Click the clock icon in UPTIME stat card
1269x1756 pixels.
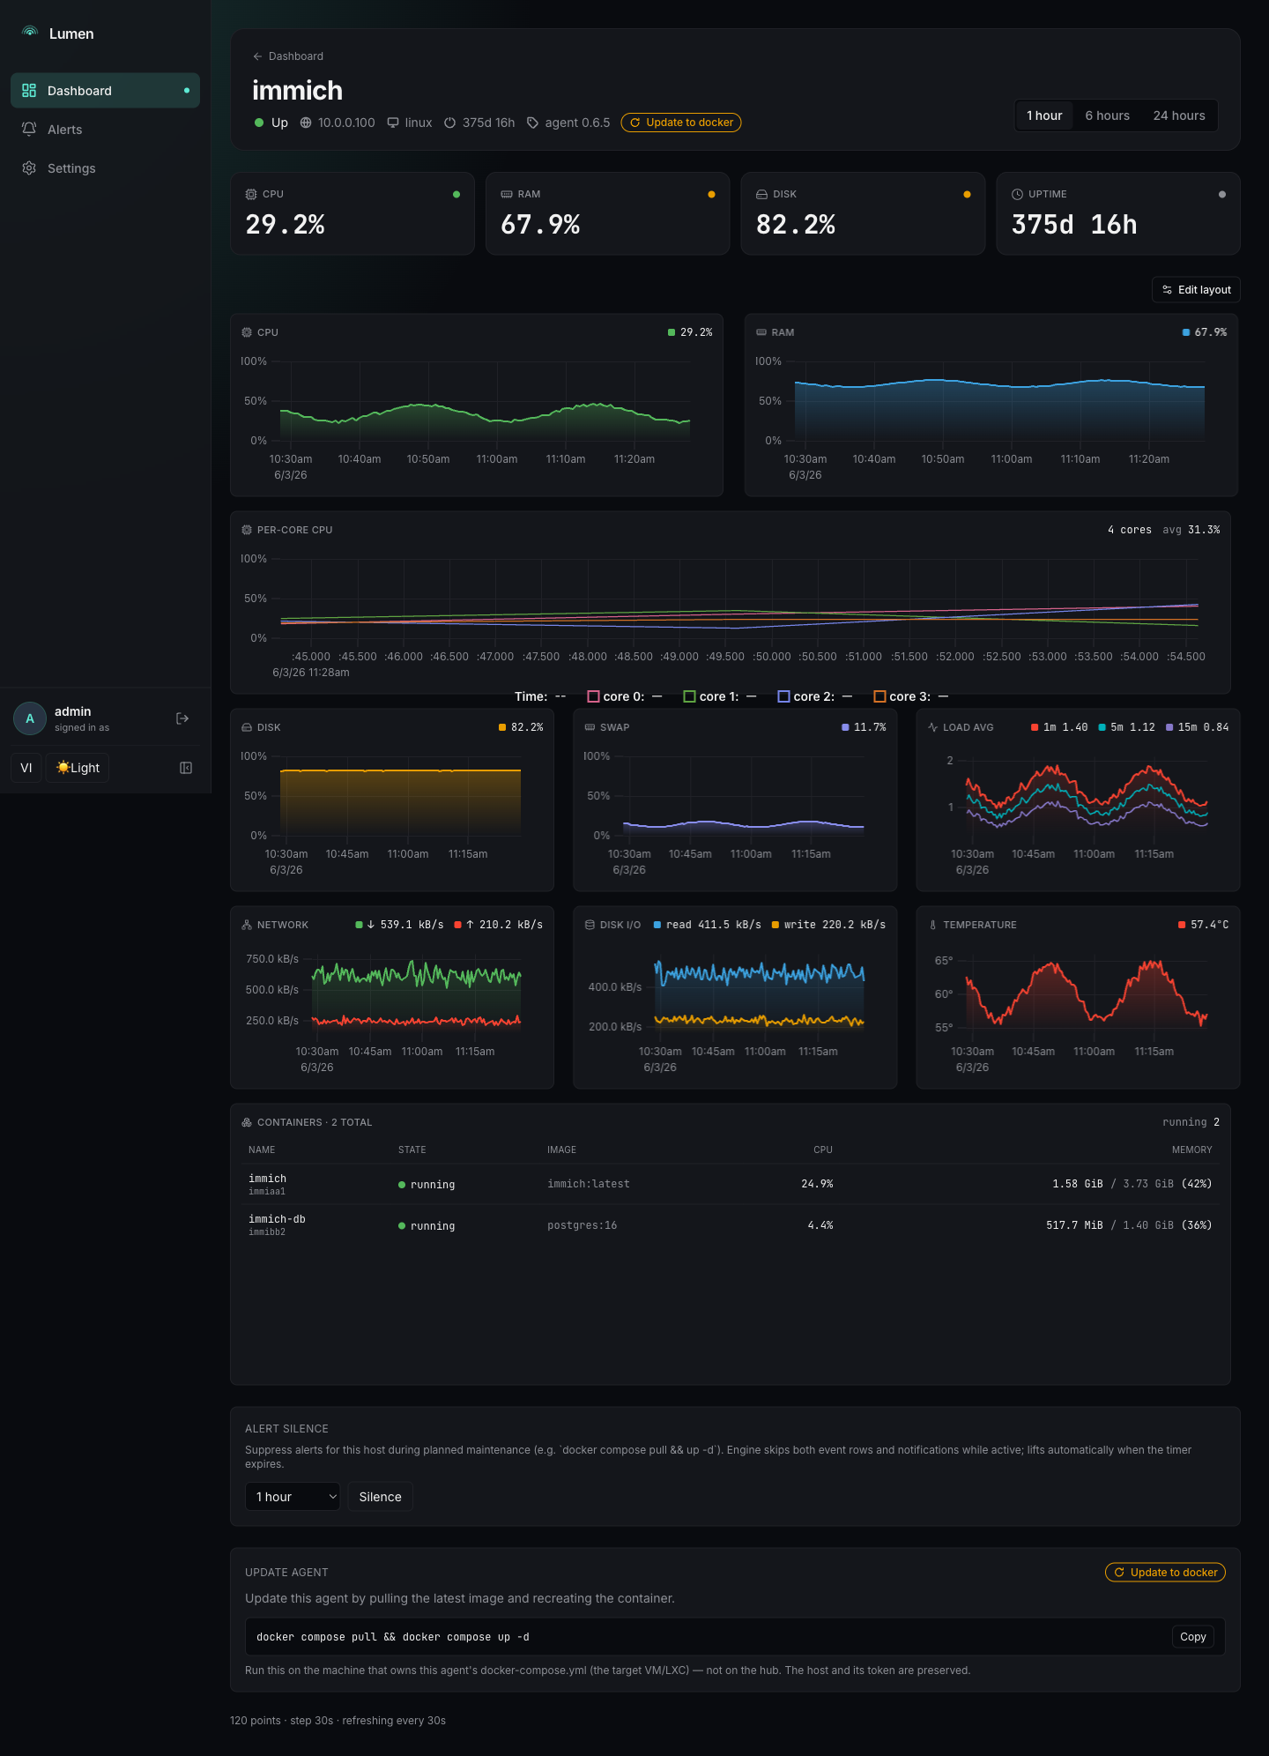[1017, 194]
